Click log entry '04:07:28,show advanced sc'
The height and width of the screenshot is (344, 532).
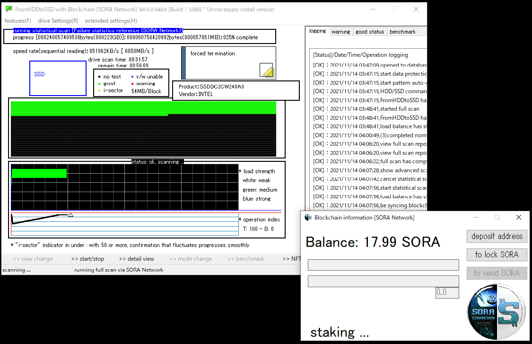tap(369, 170)
